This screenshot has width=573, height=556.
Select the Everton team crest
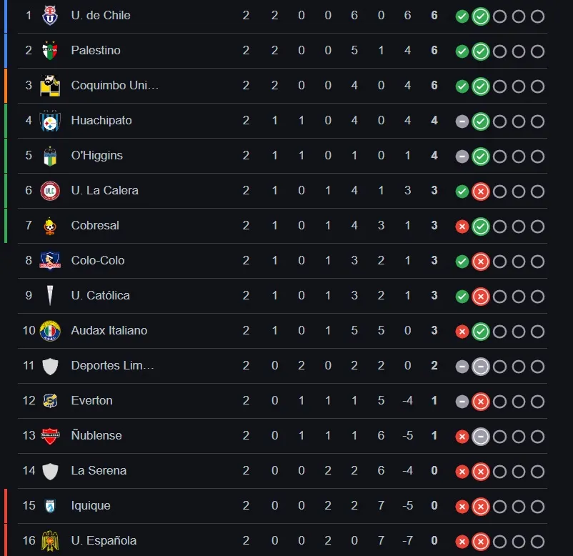click(x=50, y=401)
